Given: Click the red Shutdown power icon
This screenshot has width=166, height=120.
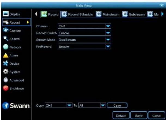Looking at the screenshot, I should click(6, 88).
